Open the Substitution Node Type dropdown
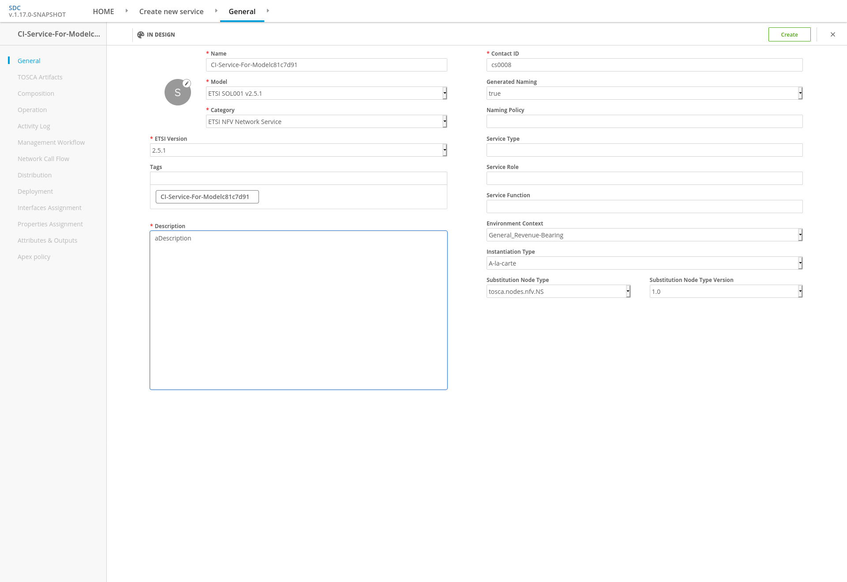This screenshot has height=582, width=847. [558, 291]
